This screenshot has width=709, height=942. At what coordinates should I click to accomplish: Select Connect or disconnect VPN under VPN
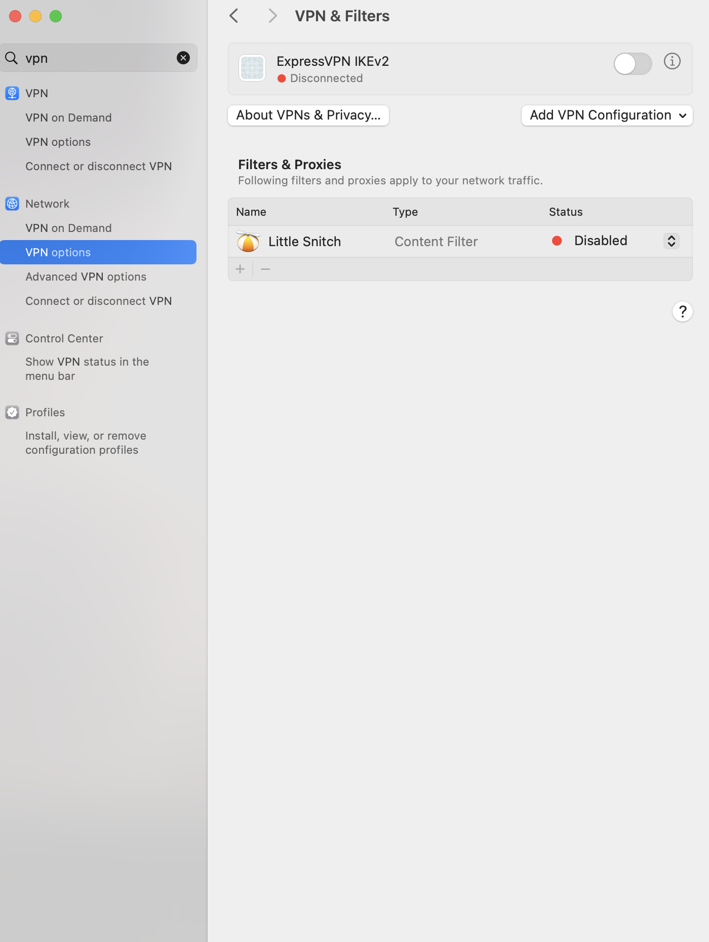point(99,166)
